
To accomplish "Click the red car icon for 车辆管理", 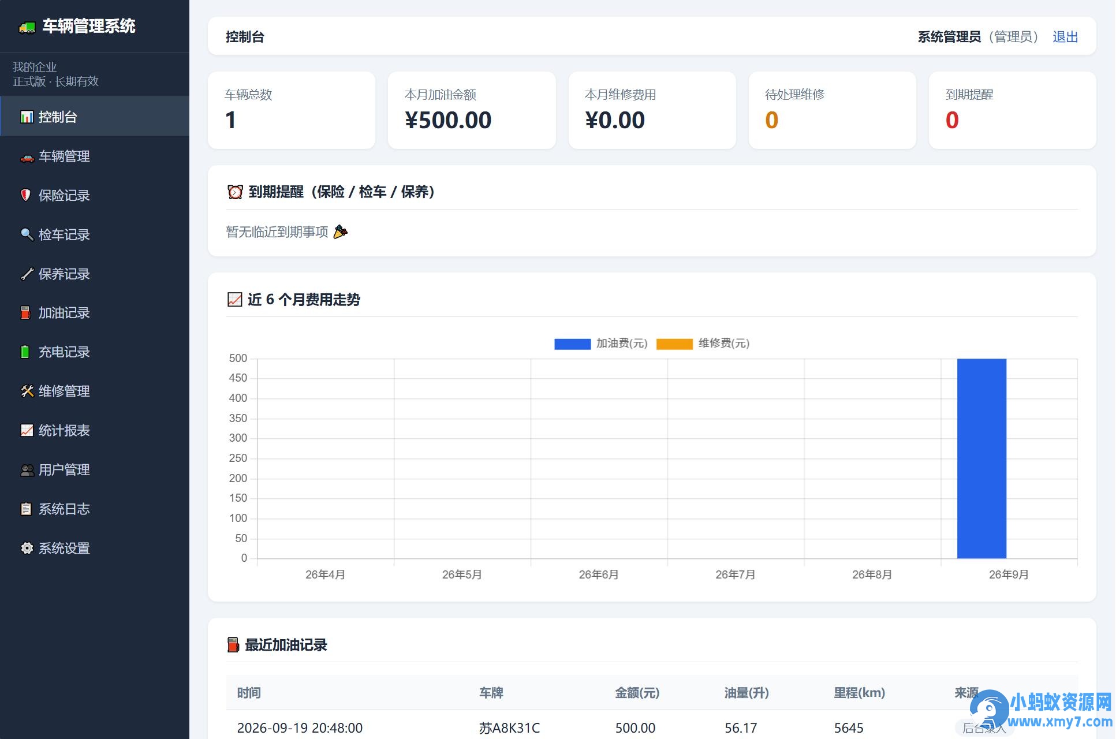I will pos(27,157).
